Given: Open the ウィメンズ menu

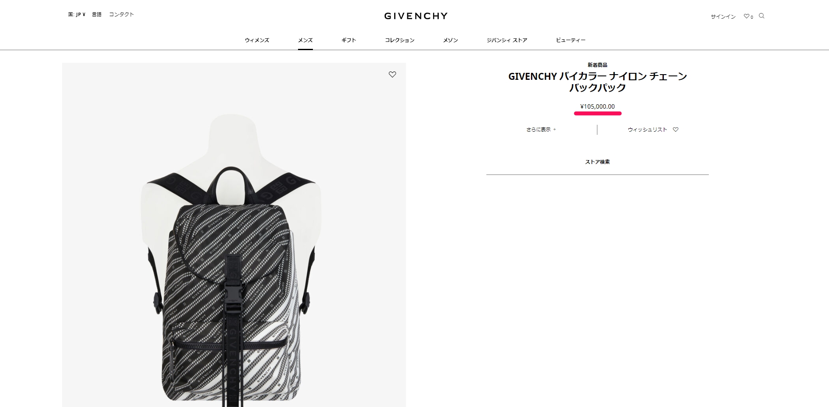Looking at the screenshot, I should pyautogui.click(x=257, y=40).
